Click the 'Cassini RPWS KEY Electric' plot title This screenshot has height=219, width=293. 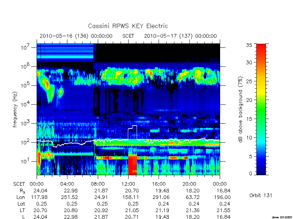tap(128, 26)
